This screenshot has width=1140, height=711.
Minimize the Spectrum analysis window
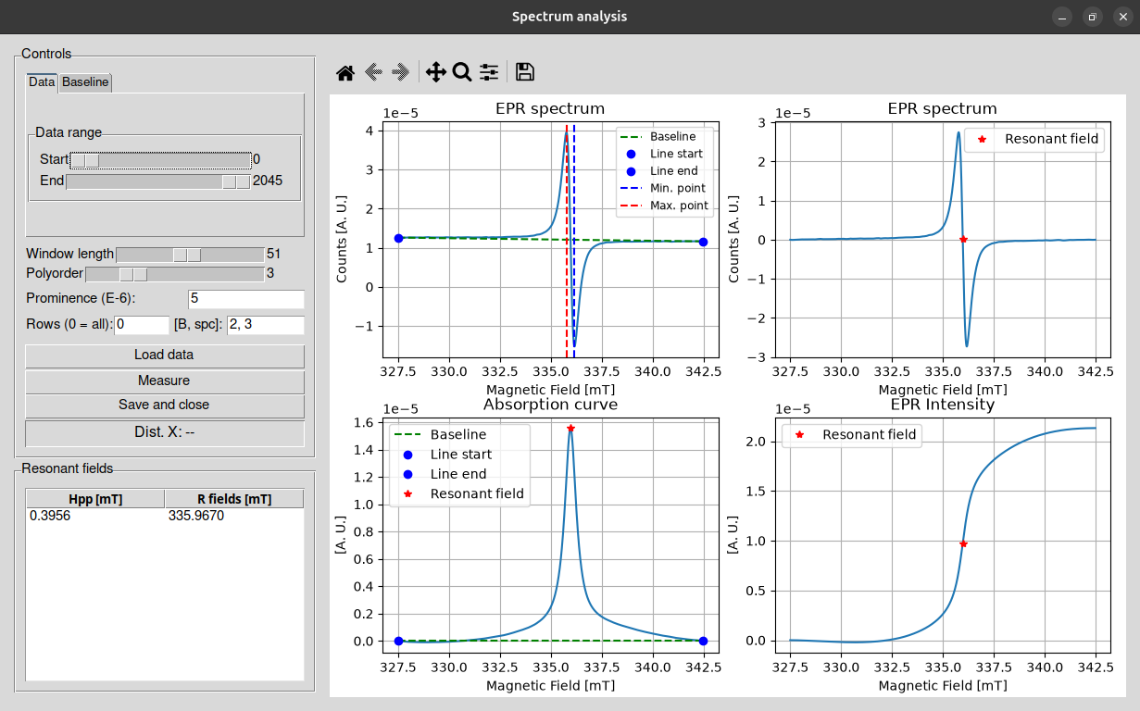pyautogui.click(x=1062, y=17)
